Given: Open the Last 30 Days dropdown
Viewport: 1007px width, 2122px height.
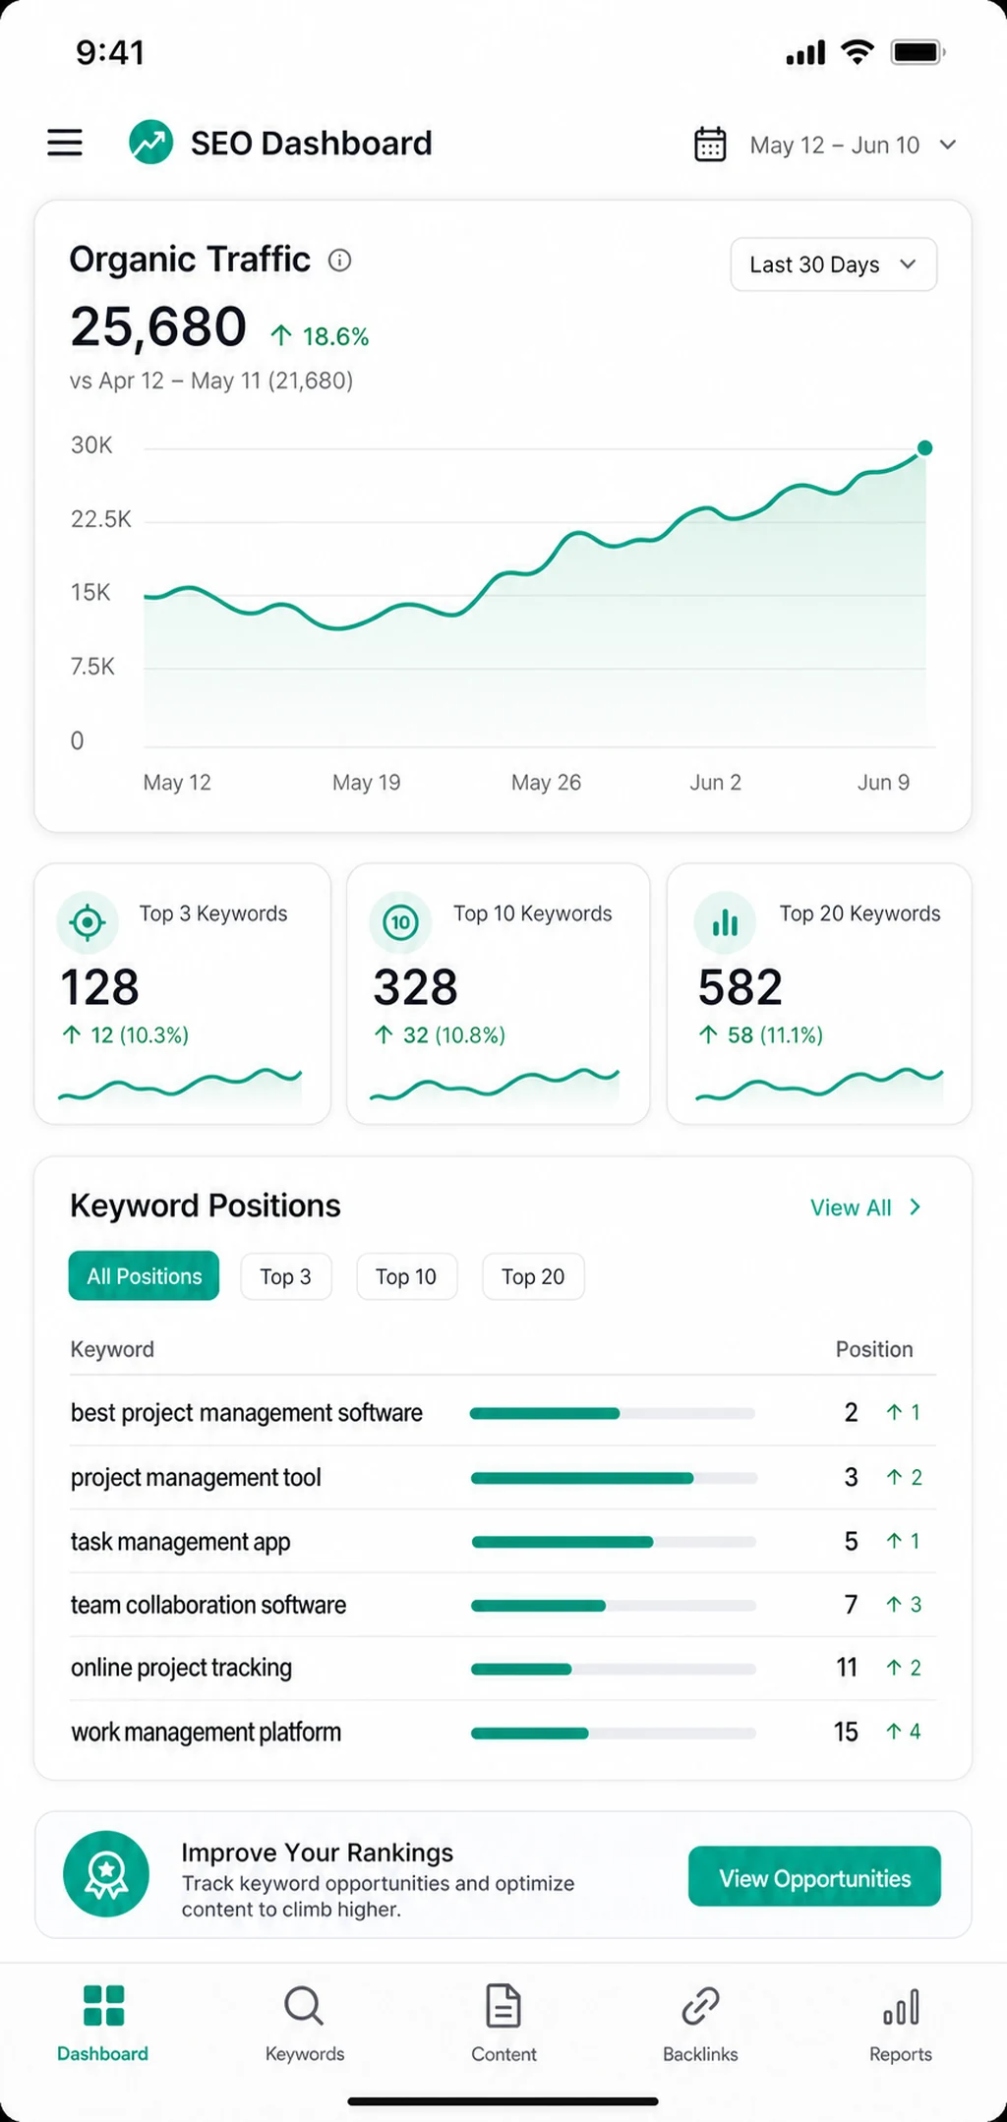Looking at the screenshot, I should pos(833,265).
